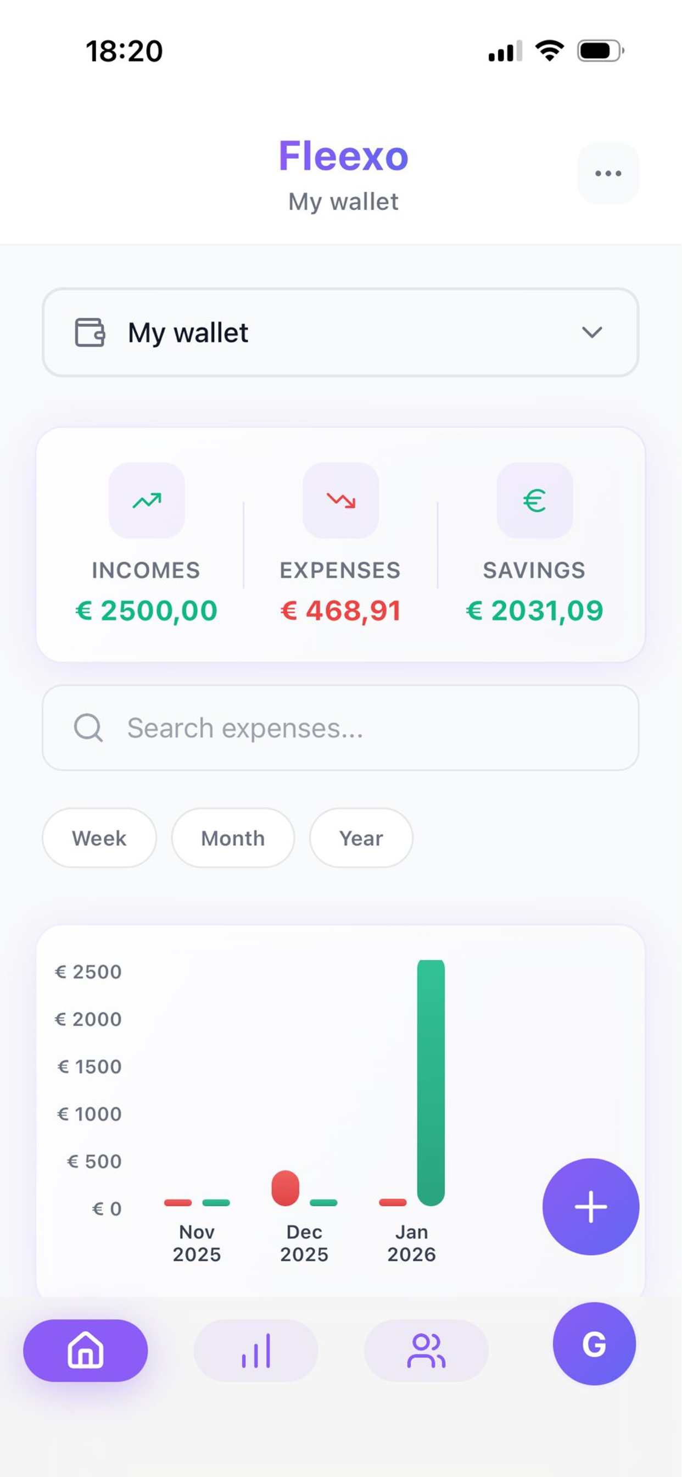
Task: Open the G profile avatar
Action: [594, 1344]
